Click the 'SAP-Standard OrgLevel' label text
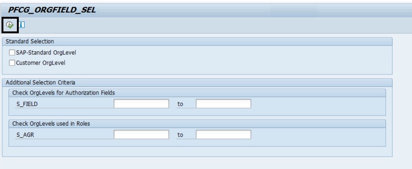 tap(41, 52)
